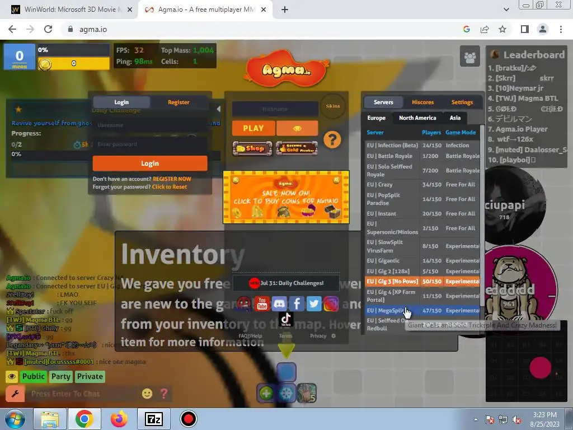Viewport: 573px width, 430px height.
Task: Bookmark this page with star icon
Action: click(x=502, y=29)
